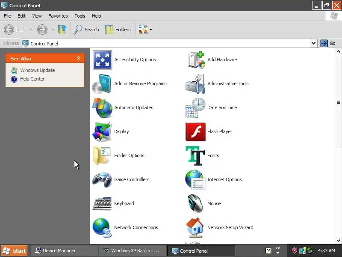Open the Date and Time clock icon
The image size is (342, 257).
pos(195,108)
